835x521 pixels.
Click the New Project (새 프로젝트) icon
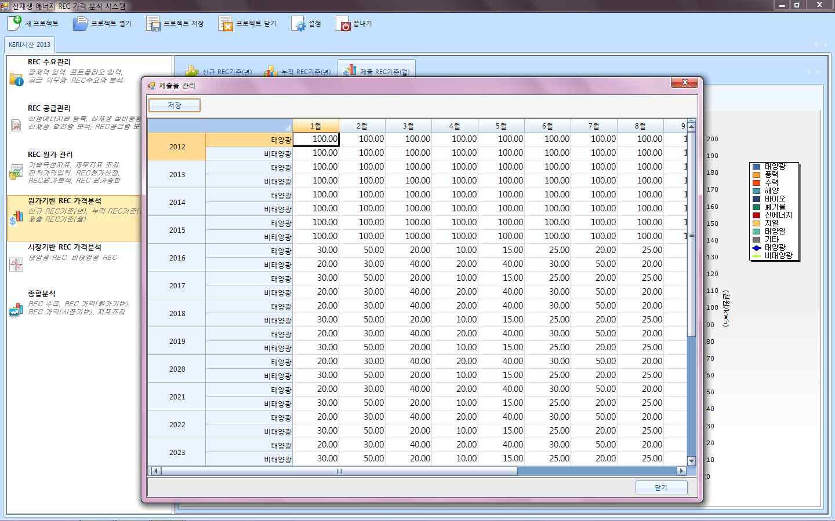point(14,23)
